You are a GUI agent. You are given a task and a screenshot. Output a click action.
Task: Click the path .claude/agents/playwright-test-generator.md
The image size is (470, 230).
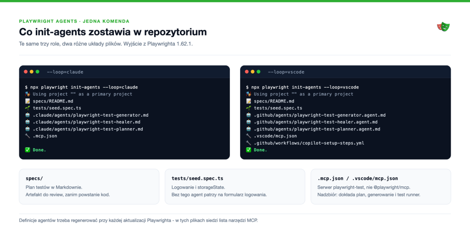point(90,115)
